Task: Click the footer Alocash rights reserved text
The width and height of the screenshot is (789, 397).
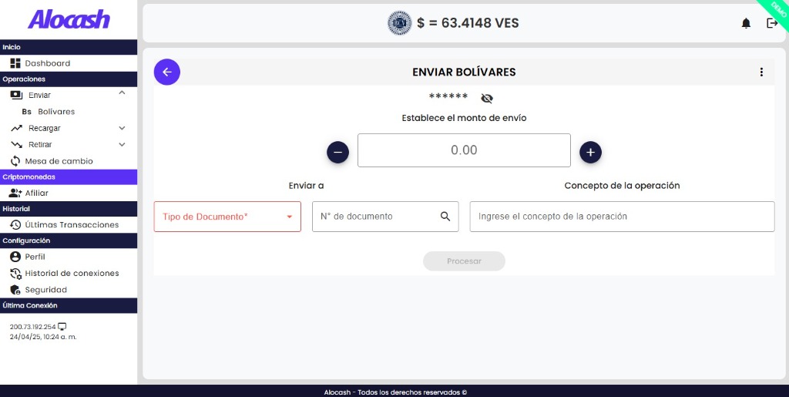Action: pos(395,392)
